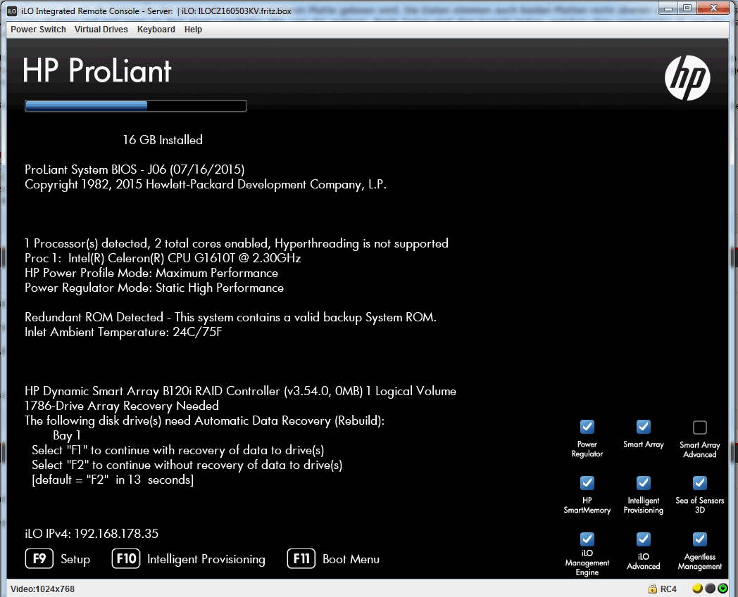Click the POST boot progress bar

(x=135, y=106)
